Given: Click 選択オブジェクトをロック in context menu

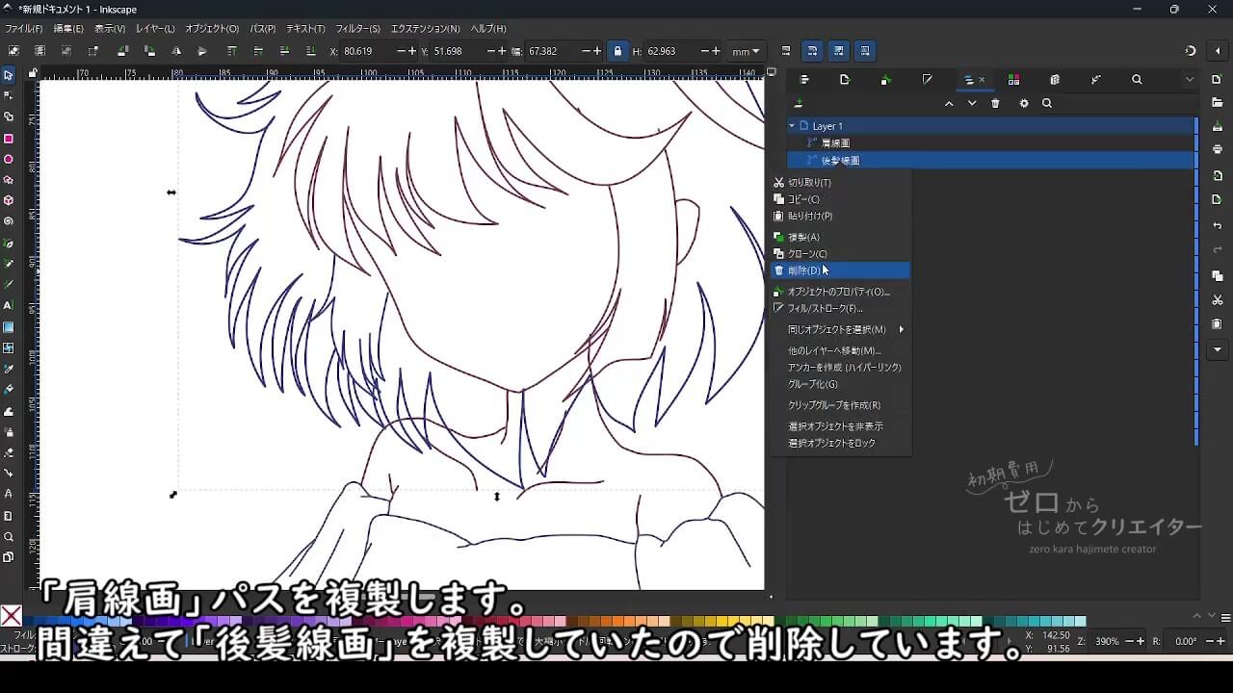Looking at the screenshot, I should pos(831,443).
